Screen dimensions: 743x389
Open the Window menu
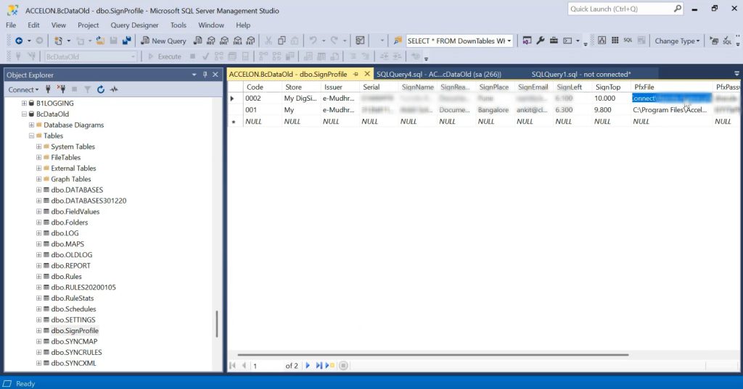pyautogui.click(x=211, y=25)
